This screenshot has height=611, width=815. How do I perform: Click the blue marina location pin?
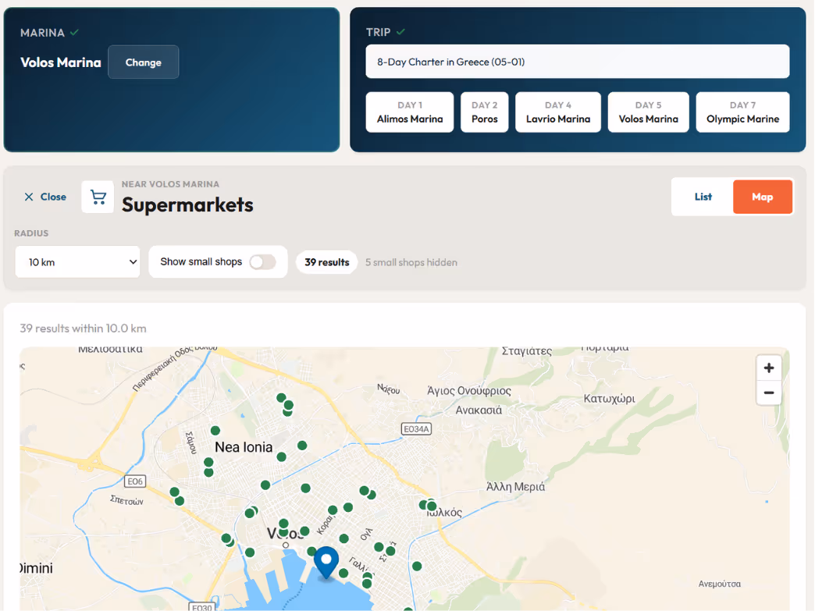pos(326,562)
